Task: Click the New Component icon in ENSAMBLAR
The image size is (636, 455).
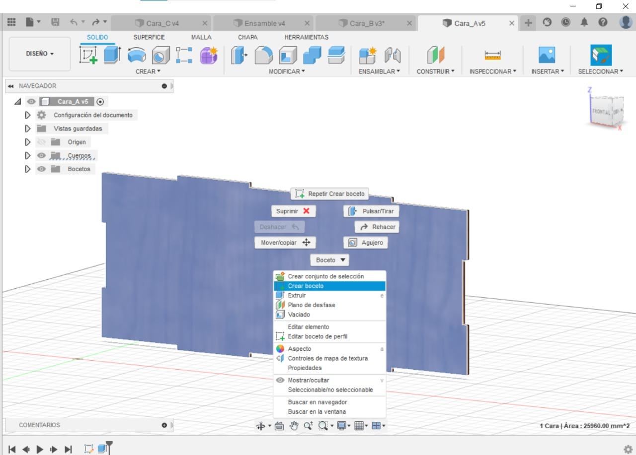Action: click(367, 55)
